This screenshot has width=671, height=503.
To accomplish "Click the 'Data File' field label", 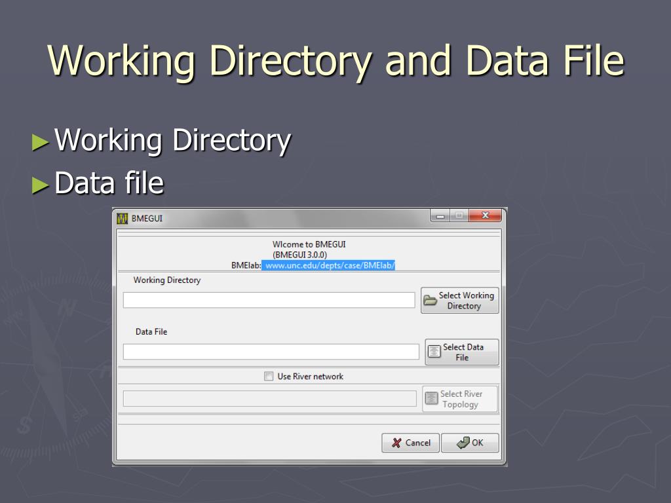I will pyautogui.click(x=151, y=331).
